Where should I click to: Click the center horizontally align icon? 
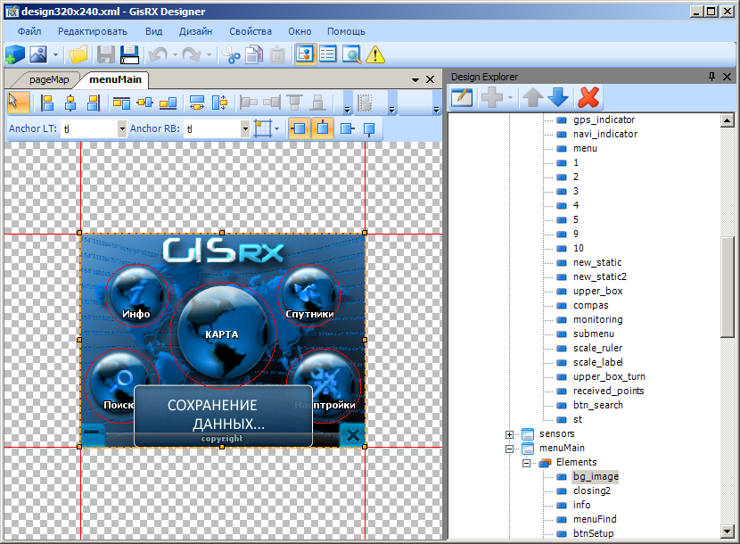(70, 102)
